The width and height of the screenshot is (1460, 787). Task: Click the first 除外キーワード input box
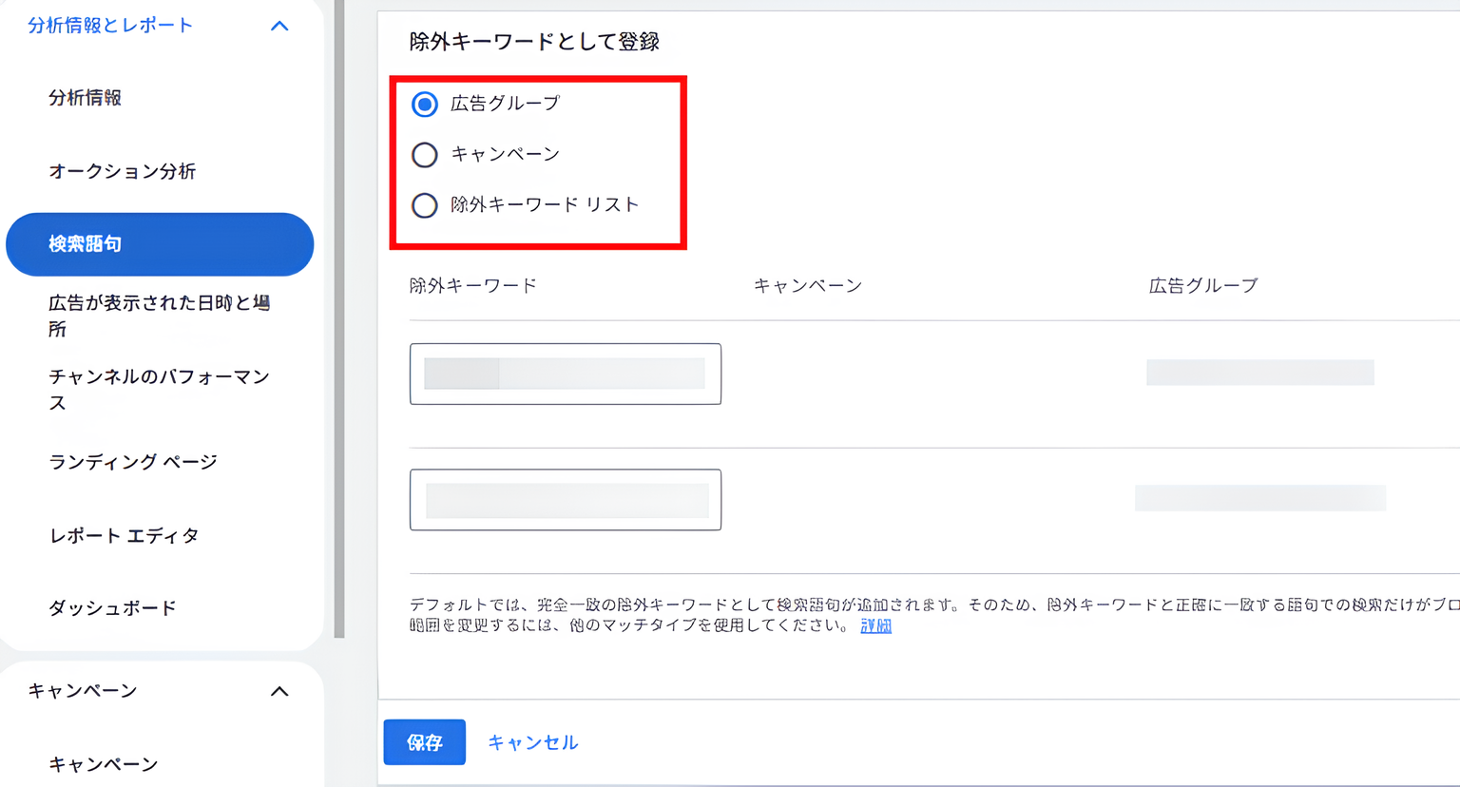(565, 374)
